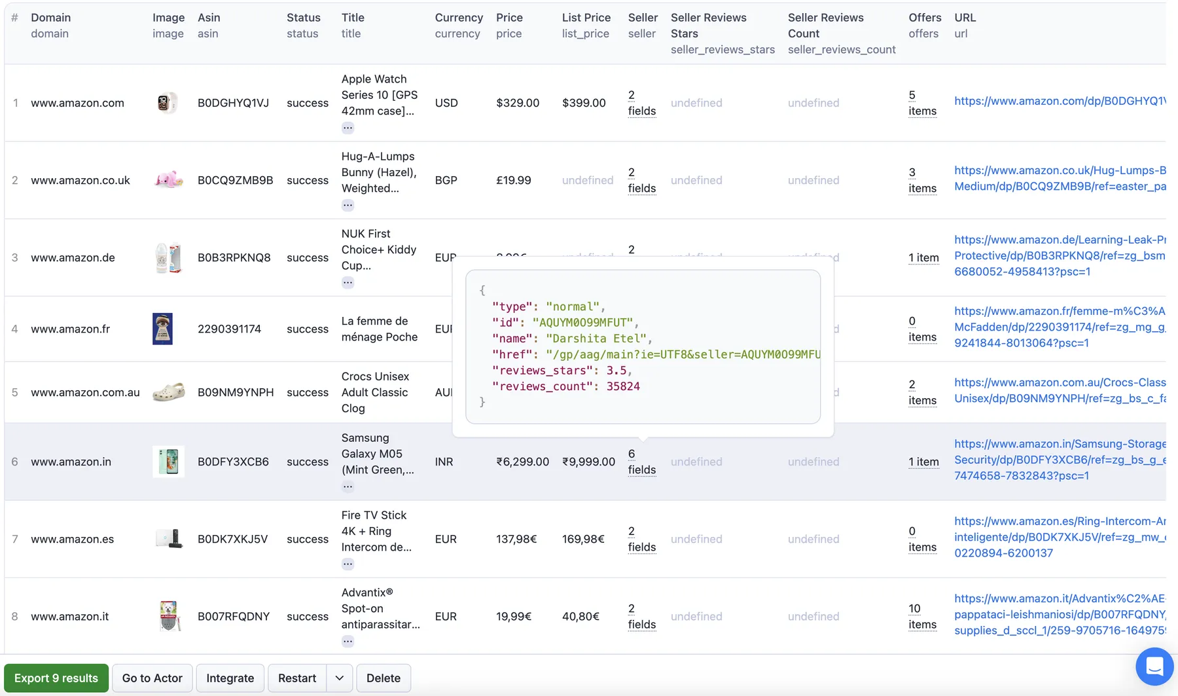
Task: Show the 1 item offer for NUK cup
Action: (923, 257)
